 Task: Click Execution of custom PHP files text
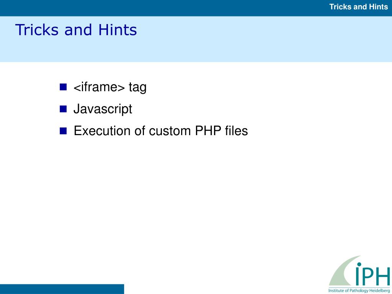(x=161, y=131)
